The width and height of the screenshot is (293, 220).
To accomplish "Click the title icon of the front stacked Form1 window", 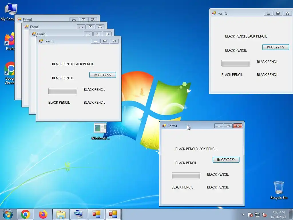I will tap(41, 41).
